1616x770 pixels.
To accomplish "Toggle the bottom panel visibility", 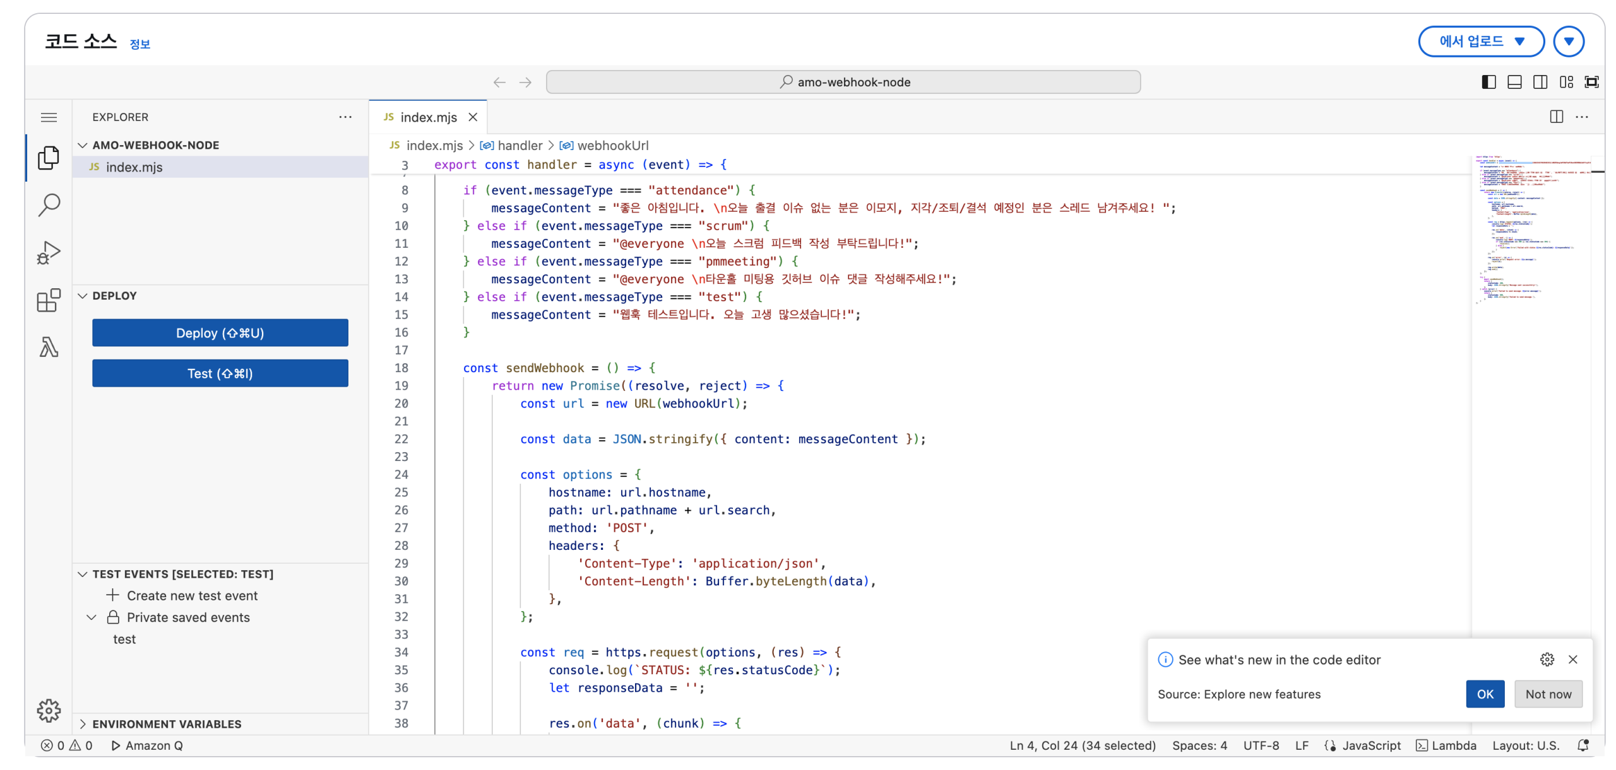I will pyautogui.click(x=1514, y=81).
